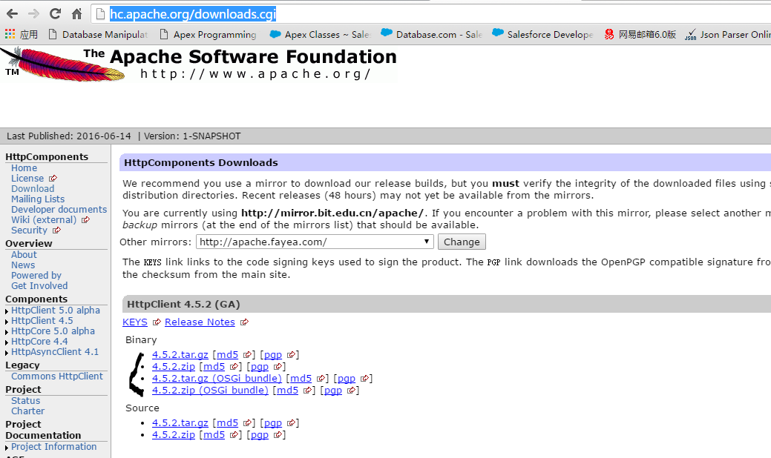Open the Apex Classes Salesforce bookmark
This screenshot has width=771, height=458.
click(320, 34)
